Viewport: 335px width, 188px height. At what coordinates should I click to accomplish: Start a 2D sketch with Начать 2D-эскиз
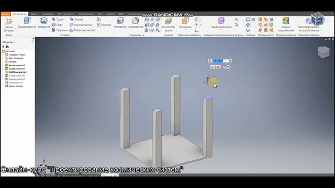coord(9,25)
